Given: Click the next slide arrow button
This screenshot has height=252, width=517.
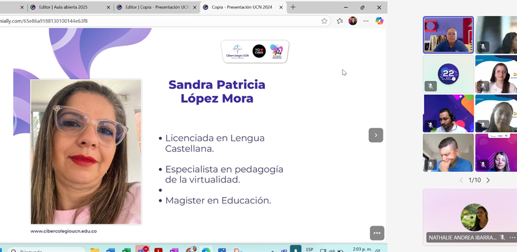Looking at the screenshot, I should (x=376, y=135).
